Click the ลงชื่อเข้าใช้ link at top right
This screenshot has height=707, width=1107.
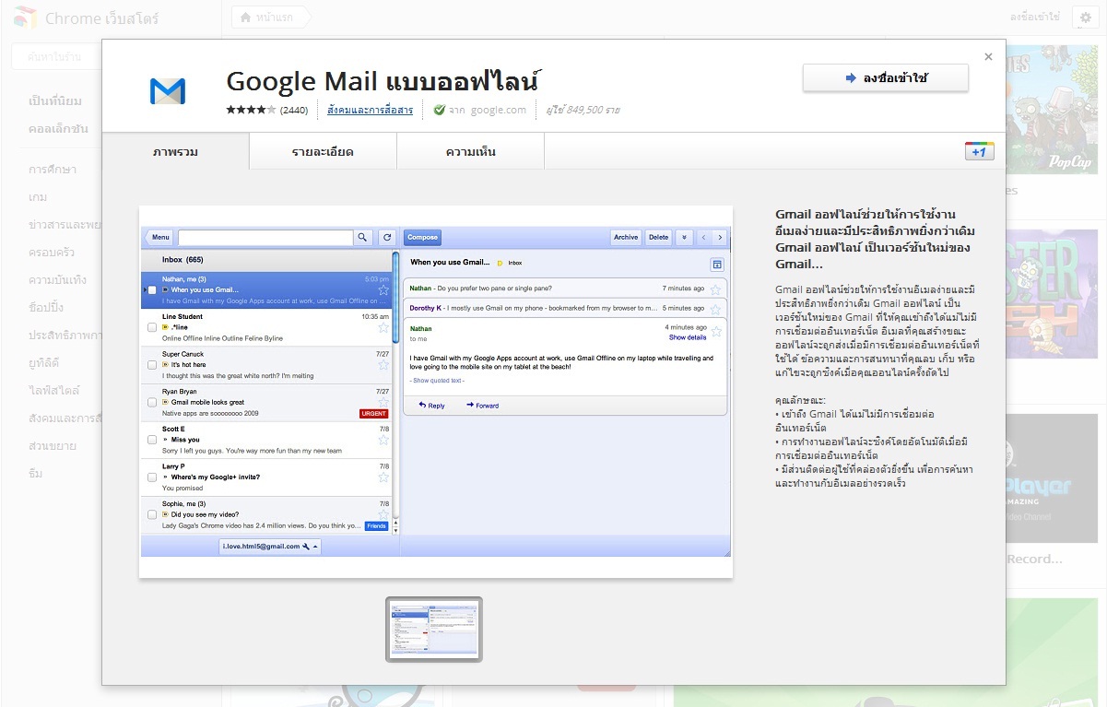click(x=1034, y=18)
